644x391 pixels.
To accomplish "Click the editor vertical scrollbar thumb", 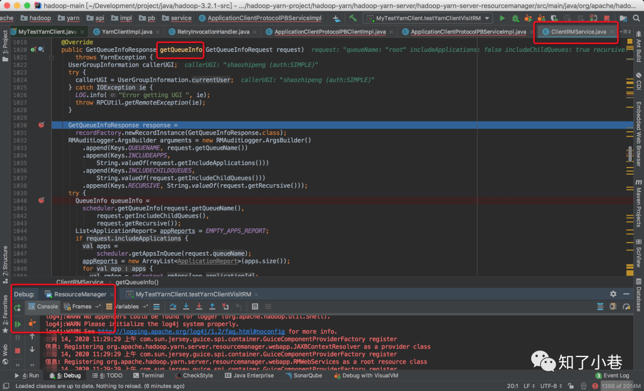I will pos(630,154).
